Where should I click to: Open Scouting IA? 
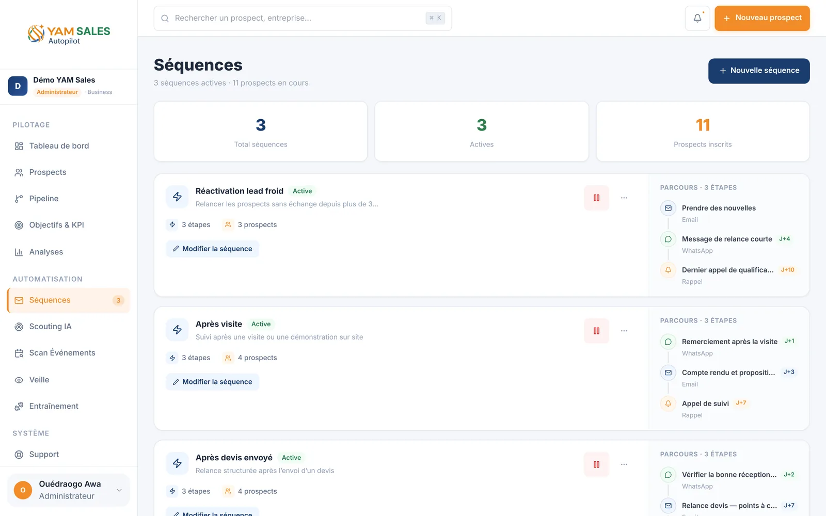click(x=69, y=327)
